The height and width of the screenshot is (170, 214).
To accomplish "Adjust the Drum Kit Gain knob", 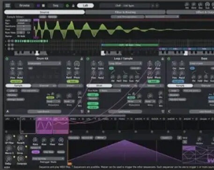I will click(77, 64).
